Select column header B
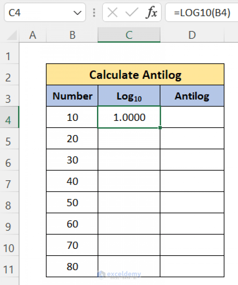 coord(72,35)
